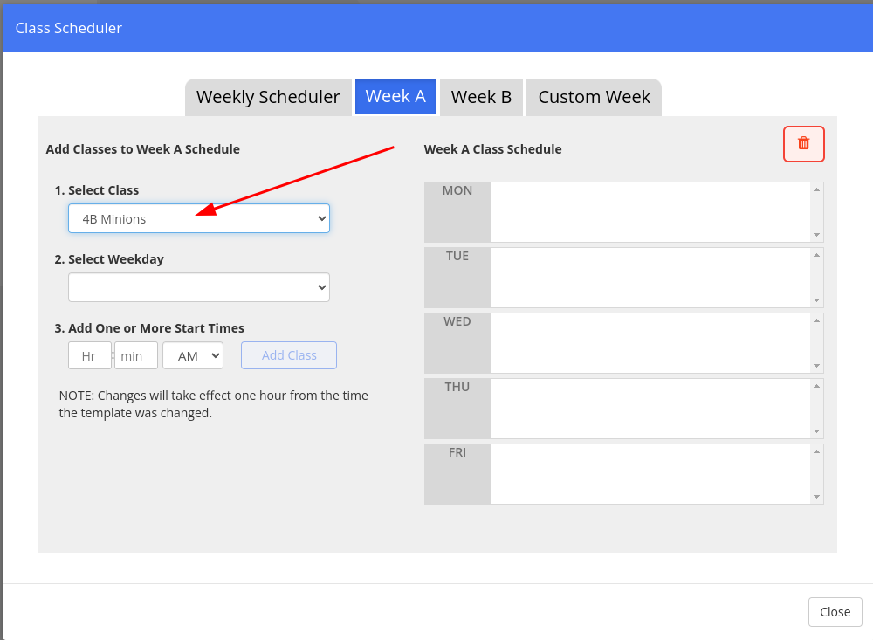This screenshot has height=640, width=873.
Task: Select the Week A tab
Action: tap(395, 96)
